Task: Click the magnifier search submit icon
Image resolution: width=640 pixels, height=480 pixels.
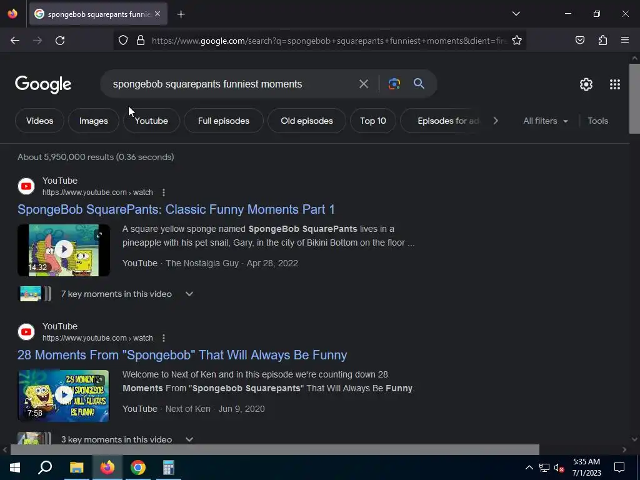Action: pyautogui.click(x=419, y=84)
